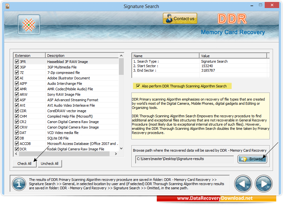Click the Extension column header
Screen dimensions: 283x205
point(29,55)
